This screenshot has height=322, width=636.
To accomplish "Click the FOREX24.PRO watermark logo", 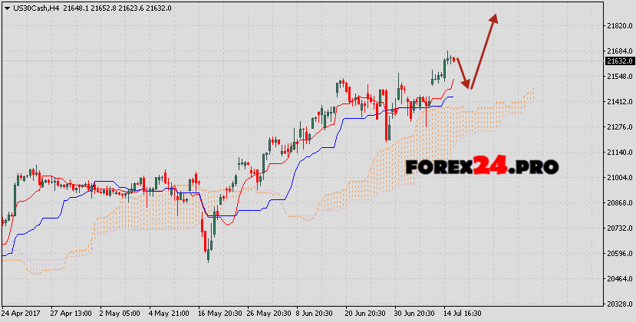I will [x=482, y=166].
